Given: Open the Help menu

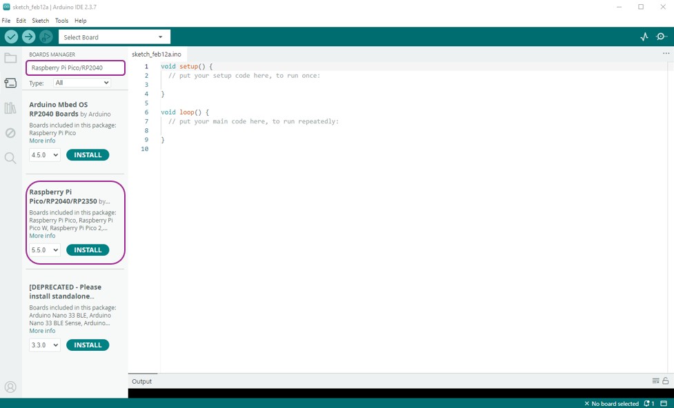Looking at the screenshot, I should click(81, 21).
